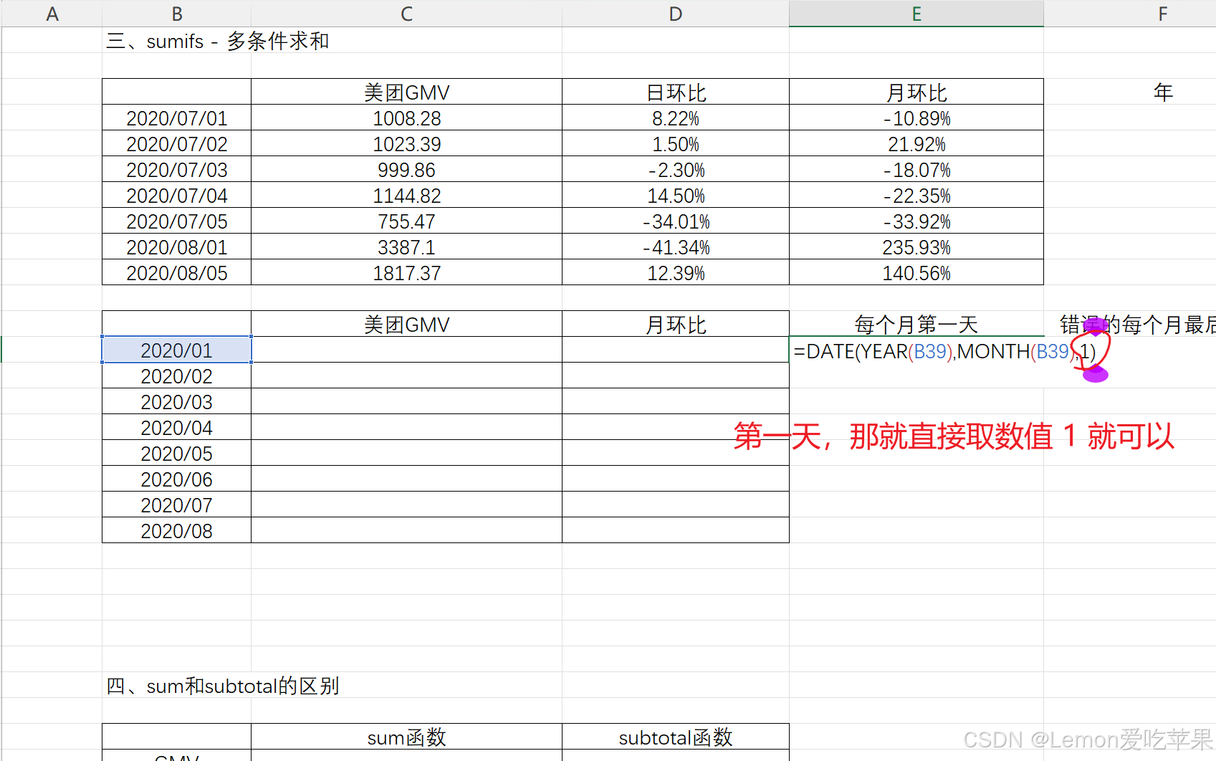Select date cell 2020/07/03

[177, 169]
